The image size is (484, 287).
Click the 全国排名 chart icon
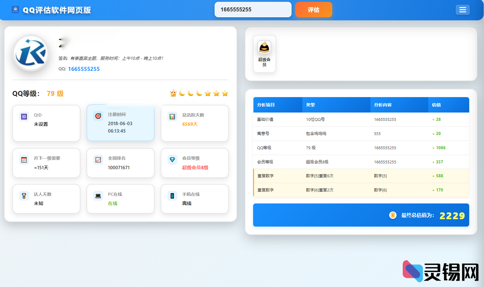(98, 160)
